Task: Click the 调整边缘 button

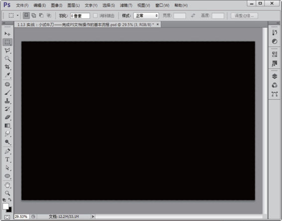Action: [244, 15]
